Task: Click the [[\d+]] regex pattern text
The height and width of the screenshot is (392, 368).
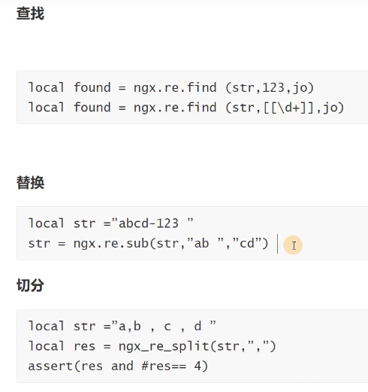Action: 288,108
